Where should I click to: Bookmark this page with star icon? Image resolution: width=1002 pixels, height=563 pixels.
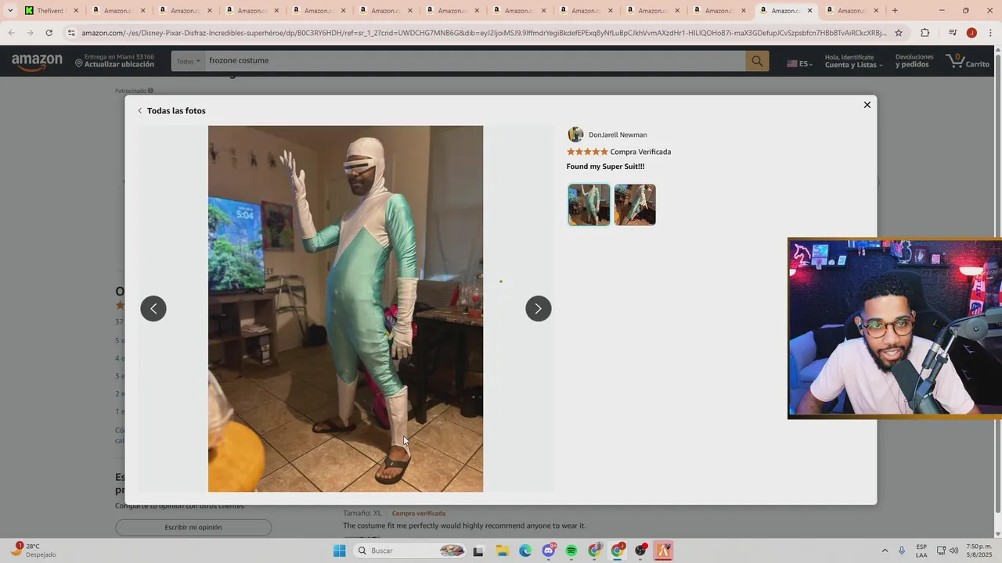coord(899,33)
